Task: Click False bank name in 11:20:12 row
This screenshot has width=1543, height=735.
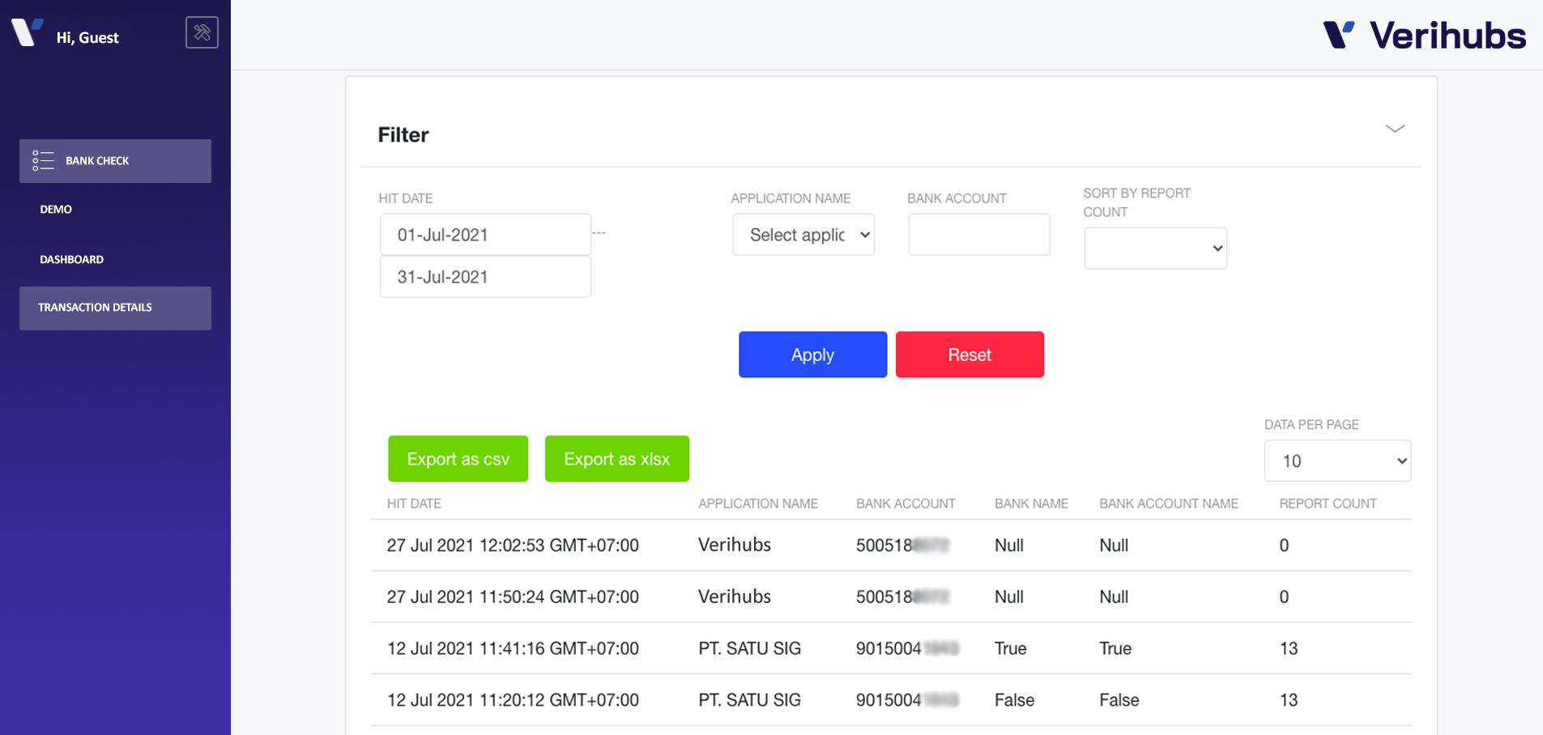Action: (1014, 700)
